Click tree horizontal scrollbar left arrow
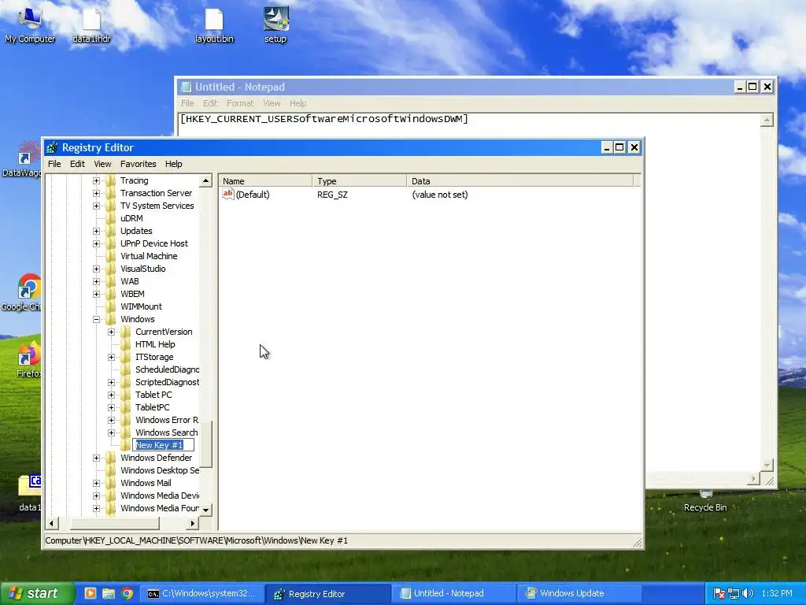Image resolution: width=806 pixels, height=605 pixels. click(51, 523)
